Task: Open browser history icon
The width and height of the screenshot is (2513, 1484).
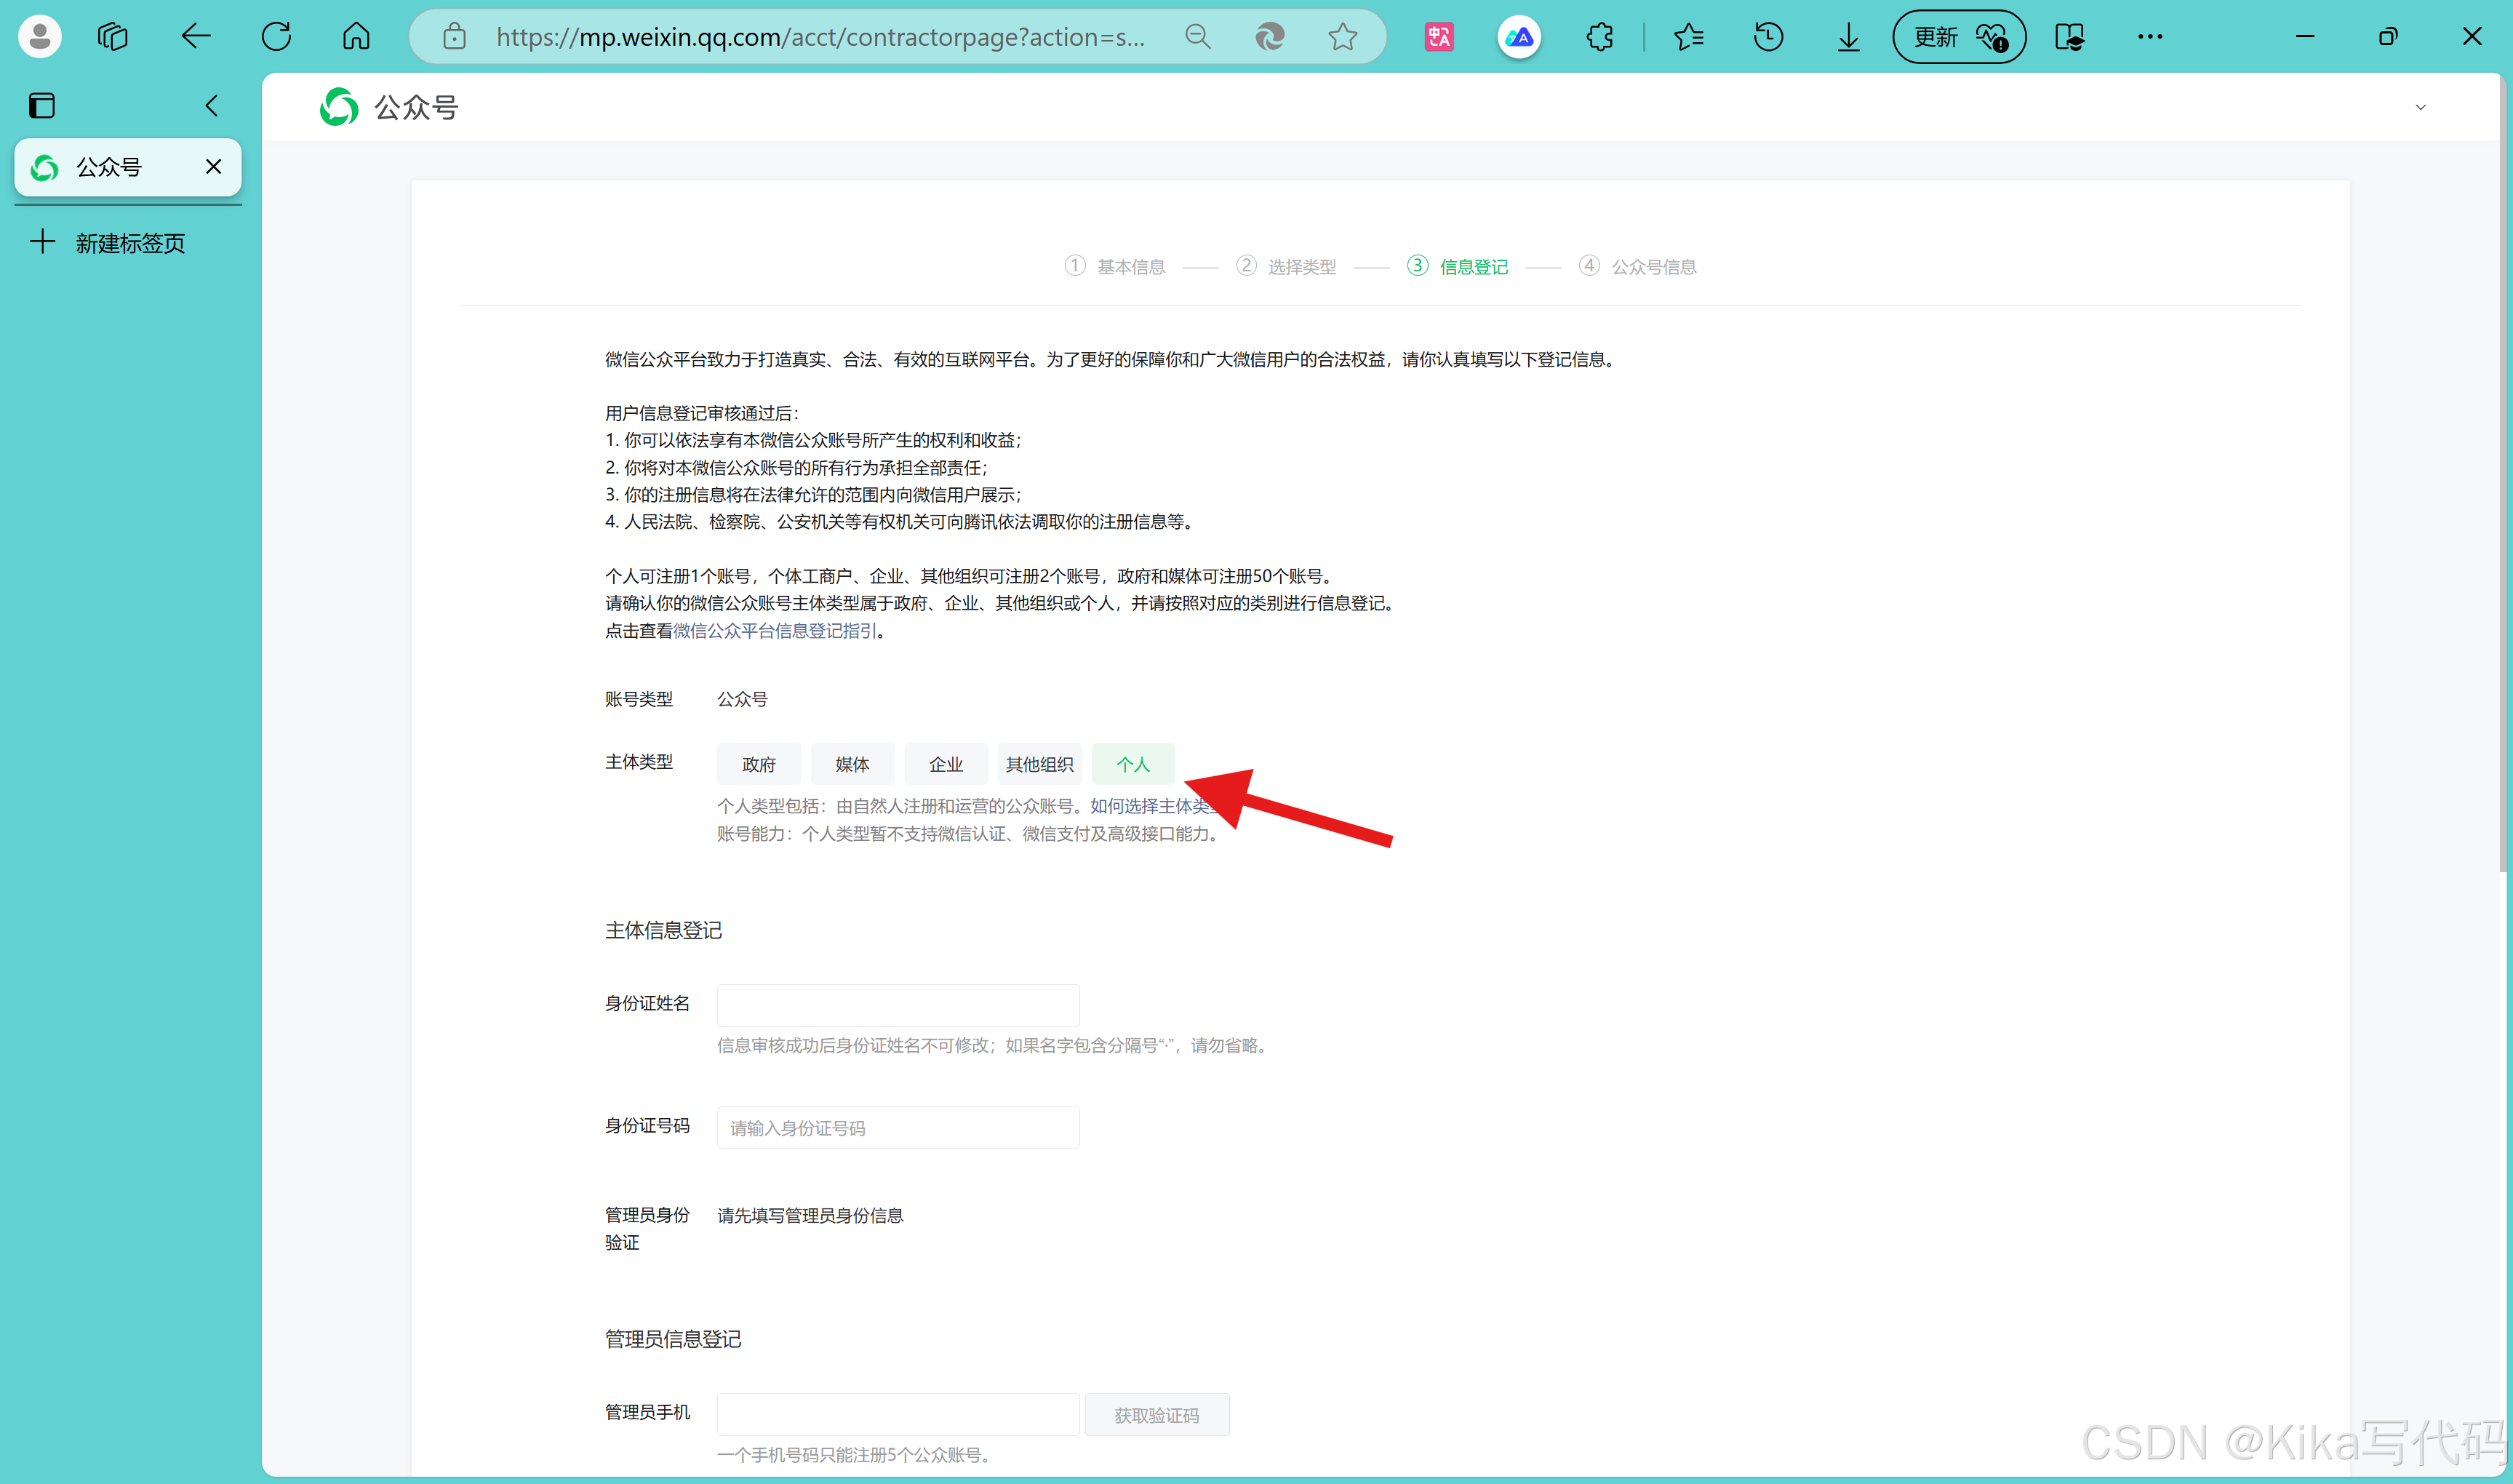Action: [1768, 37]
